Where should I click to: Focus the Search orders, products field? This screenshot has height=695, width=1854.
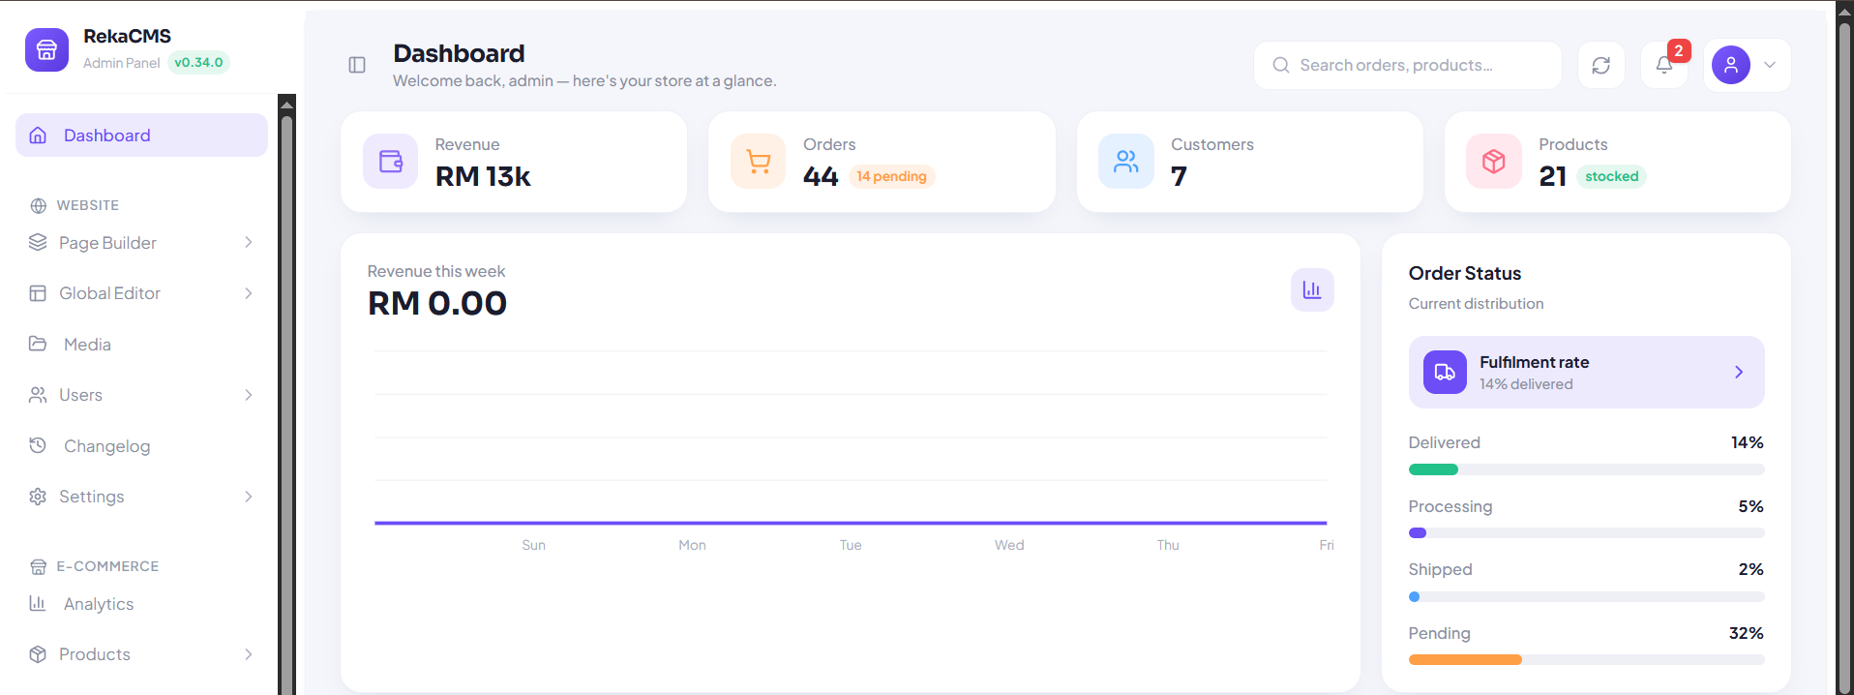[1408, 65]
